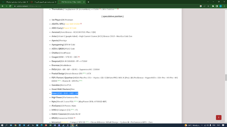Image resolution: width=227 pixels, height=127 pixels.
Task: Open the taskbar clock
Action: point(218,125)
